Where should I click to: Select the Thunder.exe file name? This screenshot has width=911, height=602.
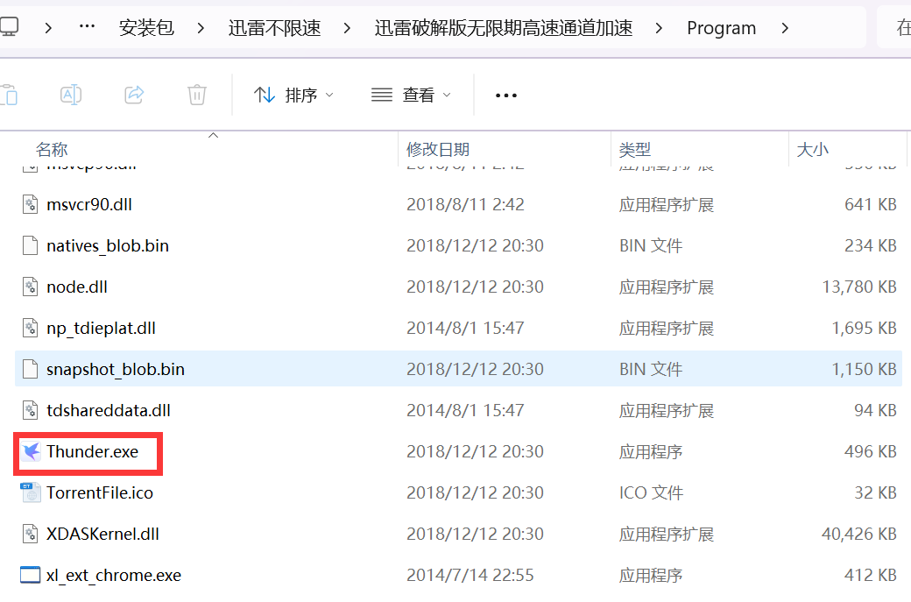click(x=92, y=451)
